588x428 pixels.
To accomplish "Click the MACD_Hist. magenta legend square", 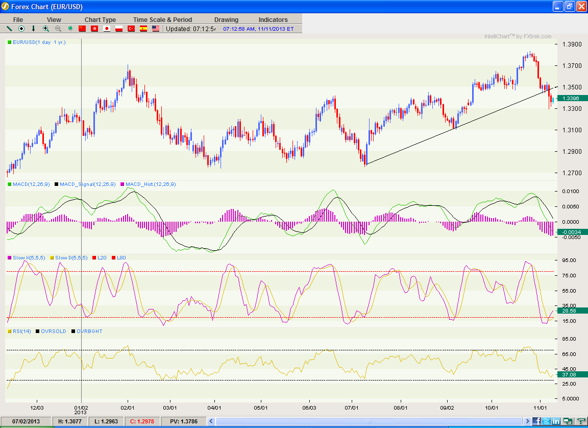I will (x=122, y=184).
